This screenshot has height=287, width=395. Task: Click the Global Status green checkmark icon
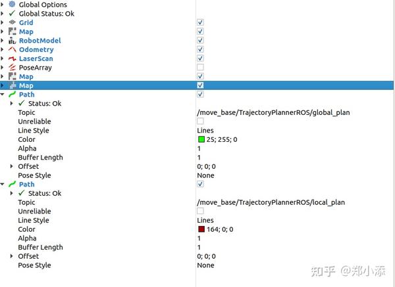tap(12, 13)
